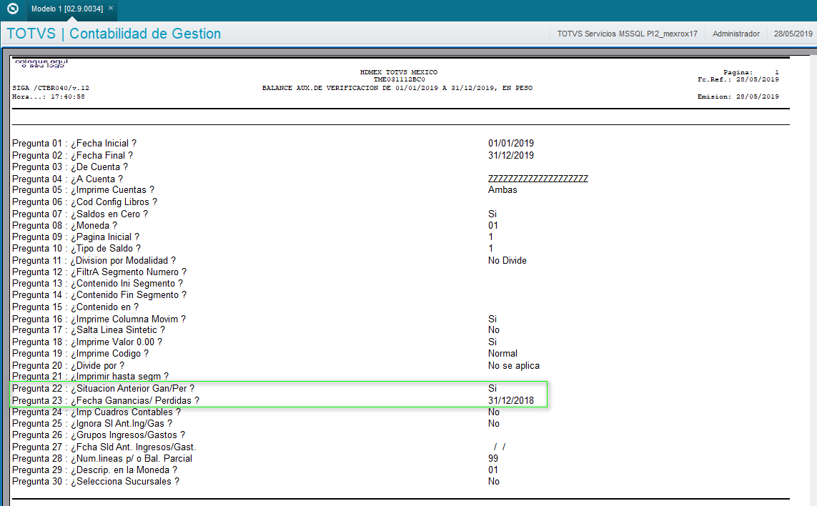Image resolution: width=817 pixels, height=506 pixels.
Task: Click the No Divide value
Action: [507, 261]
